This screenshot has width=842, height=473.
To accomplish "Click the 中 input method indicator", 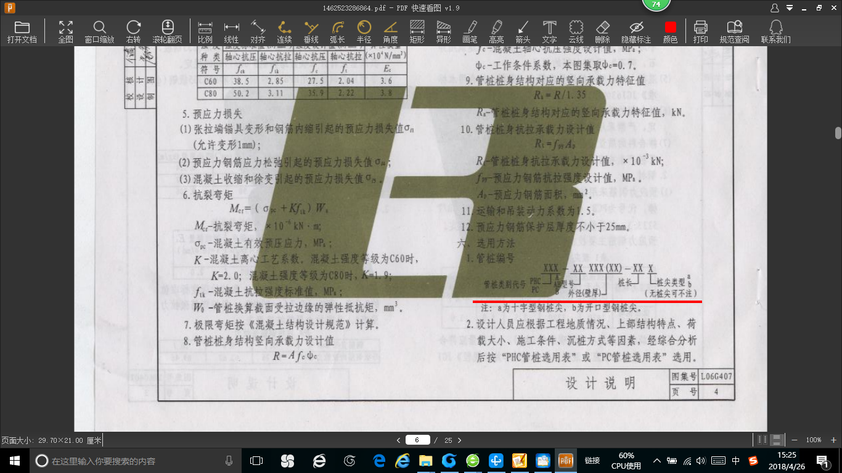I will click(736, 461).
